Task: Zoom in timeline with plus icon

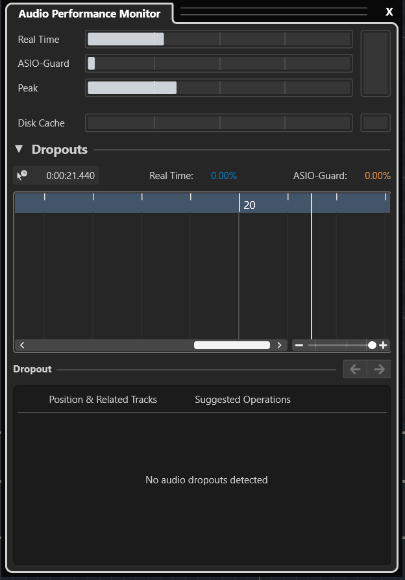Action: [x=383, y=345]
